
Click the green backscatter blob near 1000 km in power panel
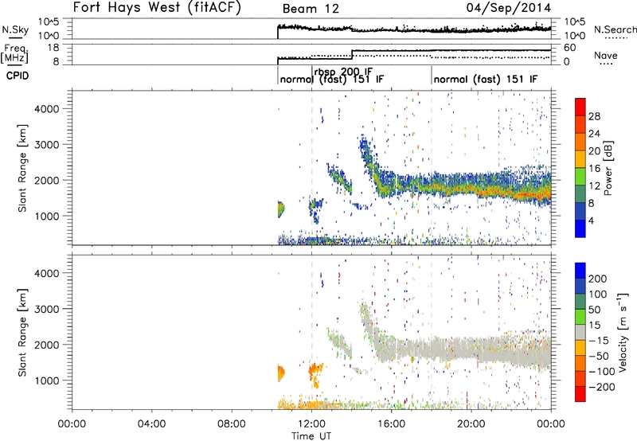pyautogui.click(x=281, y=209)
